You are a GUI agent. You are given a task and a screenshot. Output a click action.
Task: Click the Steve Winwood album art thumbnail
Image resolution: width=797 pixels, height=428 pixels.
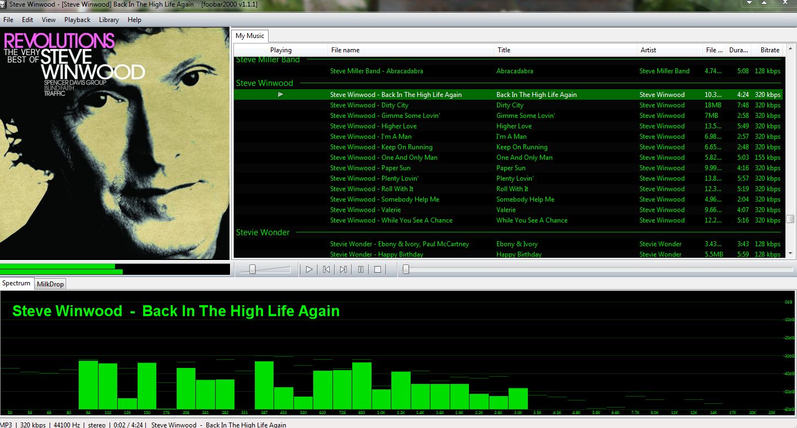[x=114, y=143]
